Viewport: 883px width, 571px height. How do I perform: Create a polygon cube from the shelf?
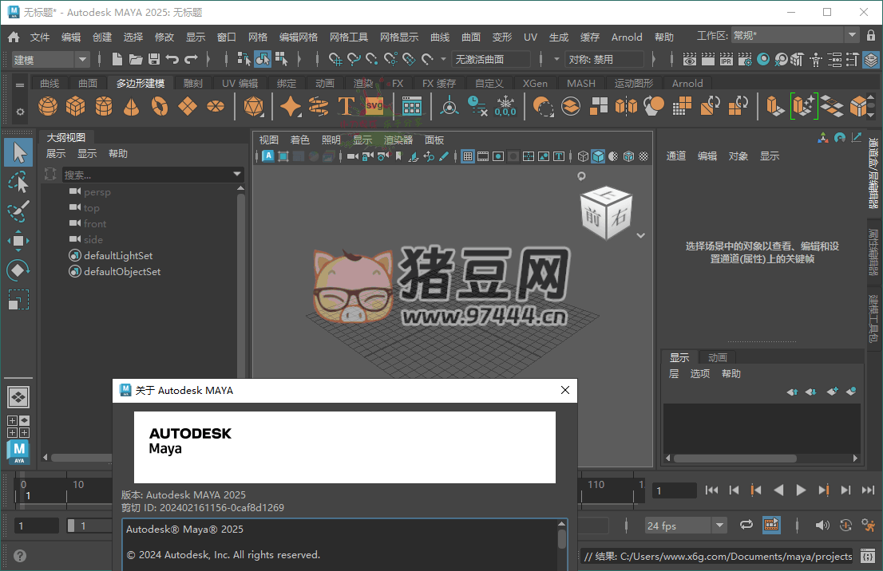75,104
